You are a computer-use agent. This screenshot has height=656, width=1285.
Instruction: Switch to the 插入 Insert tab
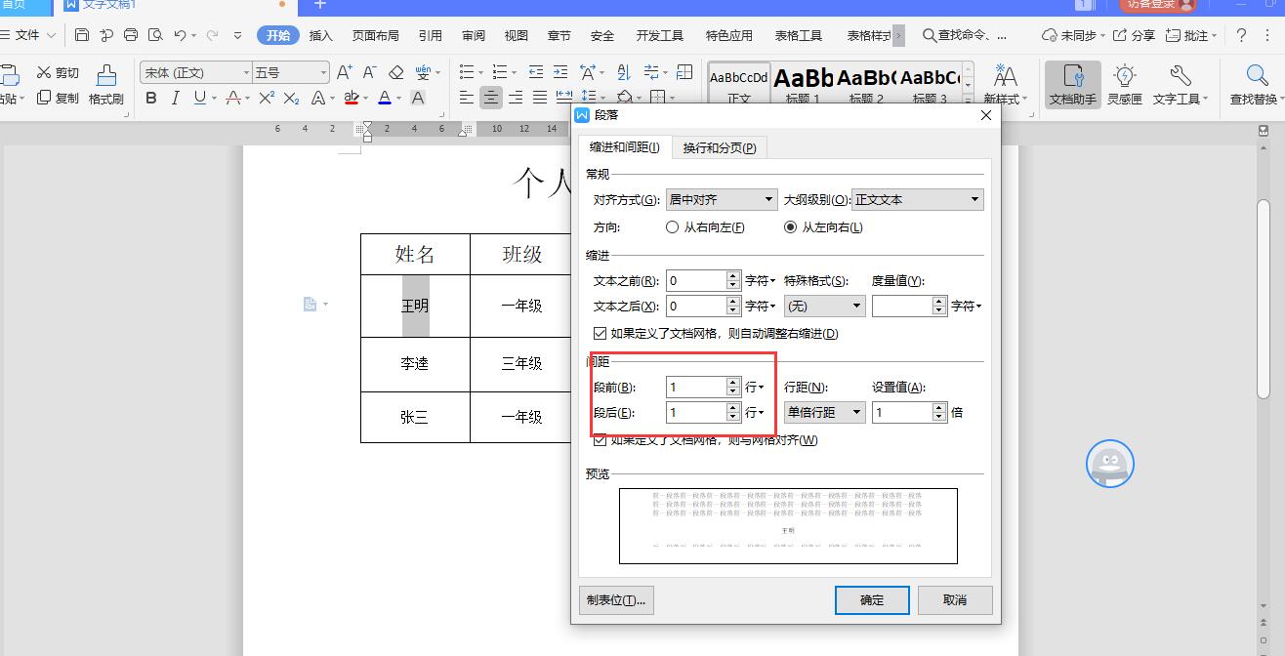pyautogui.click(x=321, y=35)
